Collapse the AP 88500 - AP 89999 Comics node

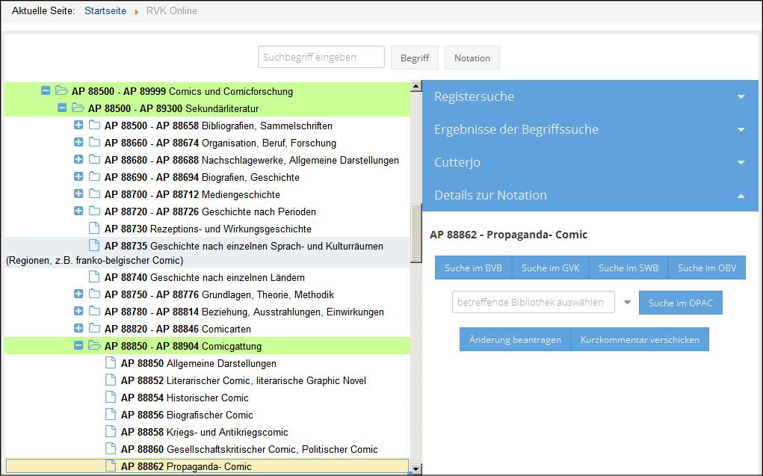(x=46, y=90)
